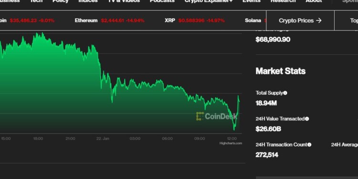Click the Bitcoin change -9.01%
Image resolution: width=358 pixels, height=179 pixels.
[x=47, y=21]
